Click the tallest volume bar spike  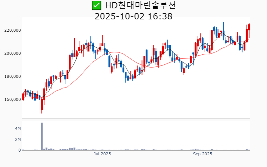pyautogui.click(x=42, y=136)
